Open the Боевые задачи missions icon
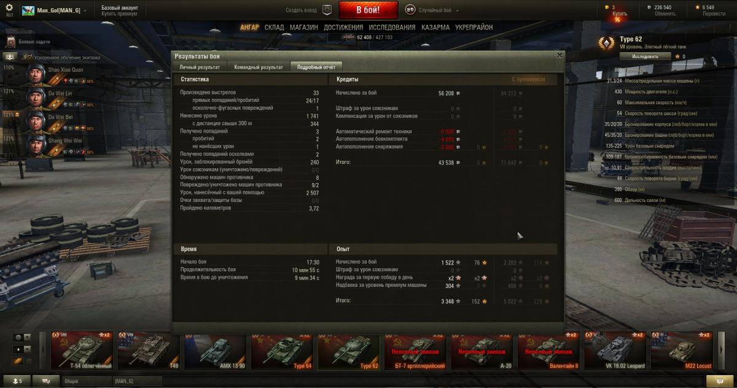The width and height of the screenshot is (737, 388). [x=10, y=42]
